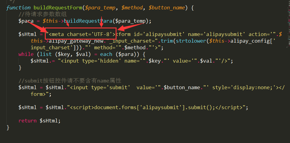Click the 'list' keyword in while loop
This screenshot has height=143, width=290.
click(46, 54)
